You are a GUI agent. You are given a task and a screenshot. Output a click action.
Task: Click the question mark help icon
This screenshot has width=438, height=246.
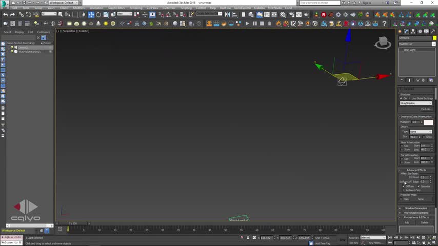click(x=384, y=24)
